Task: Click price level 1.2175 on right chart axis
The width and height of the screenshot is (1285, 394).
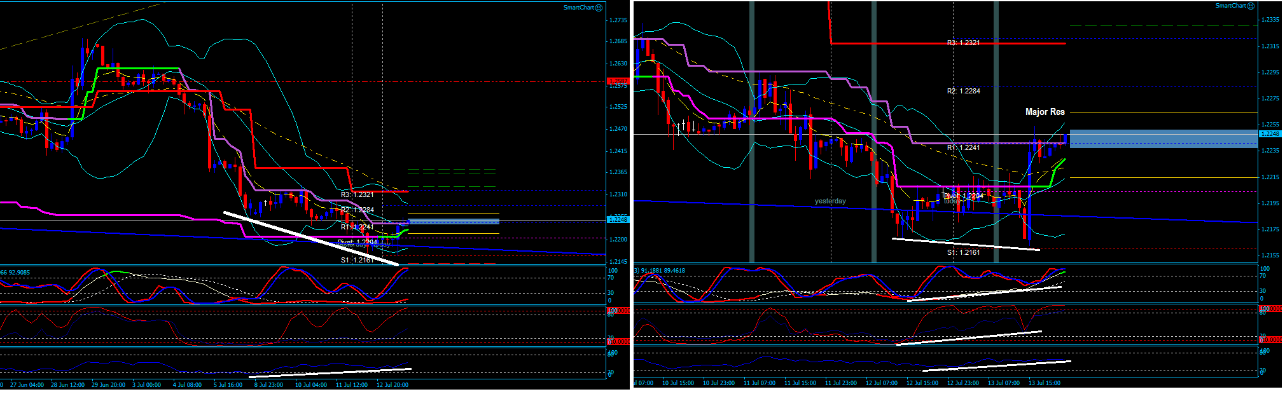Action: point(1270,229)
